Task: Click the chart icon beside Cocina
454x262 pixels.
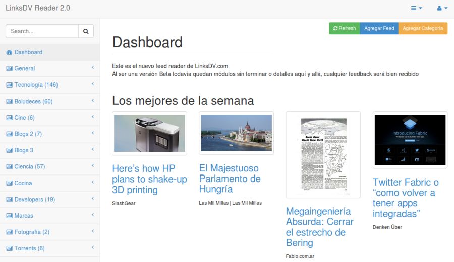Action: pos(9,183)
